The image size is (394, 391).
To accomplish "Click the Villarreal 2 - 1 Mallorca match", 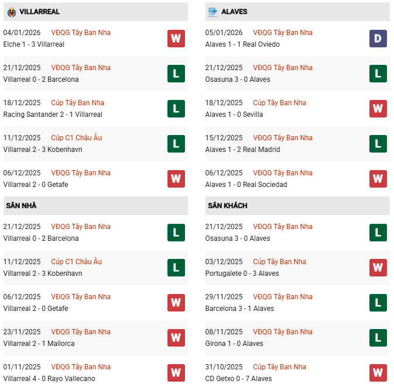I will click(39, 344).
